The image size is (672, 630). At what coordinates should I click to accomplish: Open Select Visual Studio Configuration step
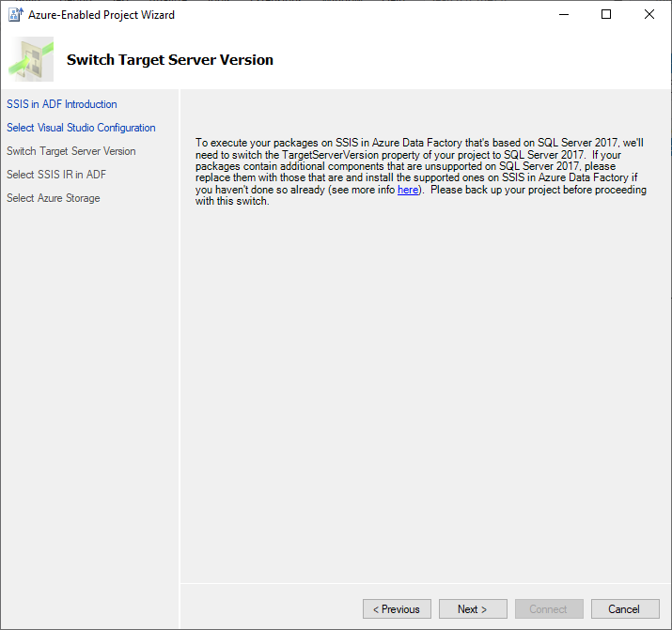81,128
